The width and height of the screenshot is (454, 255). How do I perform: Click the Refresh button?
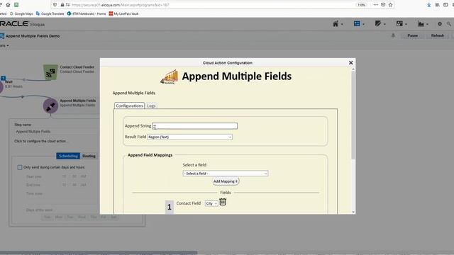tap(437, 35)
